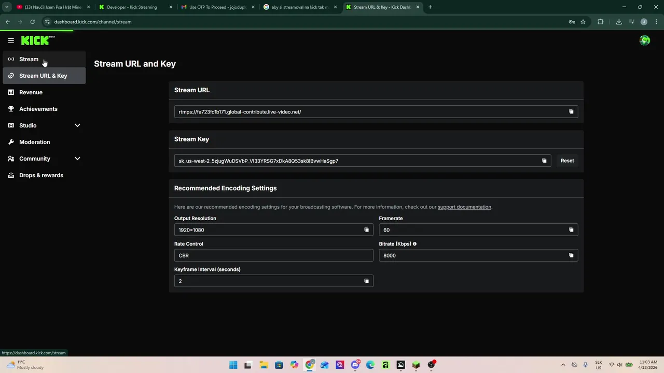Open the hamburger sidebar menu
Screen dimensions: 664x373
(x=11, y=40)
